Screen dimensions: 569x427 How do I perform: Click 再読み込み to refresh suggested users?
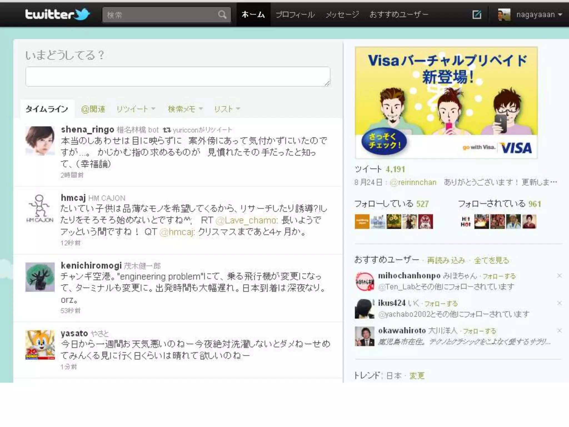[446, 260]
